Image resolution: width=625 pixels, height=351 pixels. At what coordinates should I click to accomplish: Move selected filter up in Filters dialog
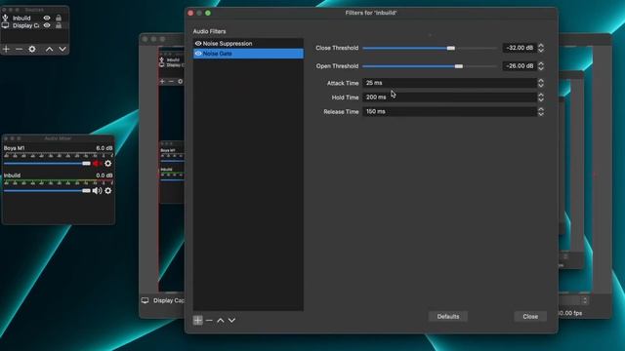(221, 320)
